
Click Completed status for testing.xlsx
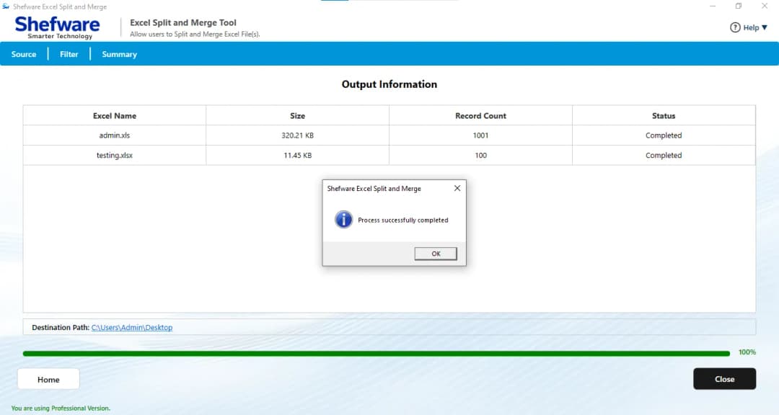point(664,155)
